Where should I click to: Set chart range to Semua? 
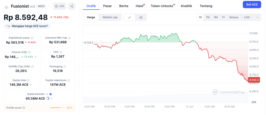tap(234, 17)
